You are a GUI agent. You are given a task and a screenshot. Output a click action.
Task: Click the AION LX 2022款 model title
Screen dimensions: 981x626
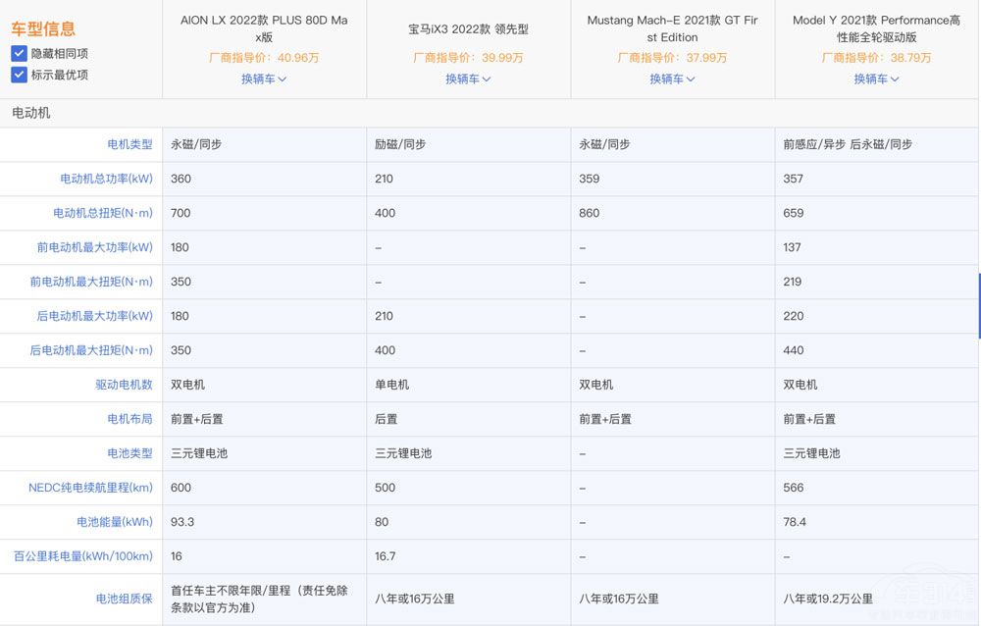(264, 28)
